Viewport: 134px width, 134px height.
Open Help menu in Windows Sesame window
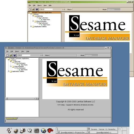(50, 5)
